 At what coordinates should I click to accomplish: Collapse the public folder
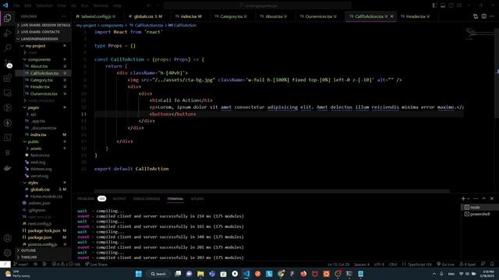[44, 142]
